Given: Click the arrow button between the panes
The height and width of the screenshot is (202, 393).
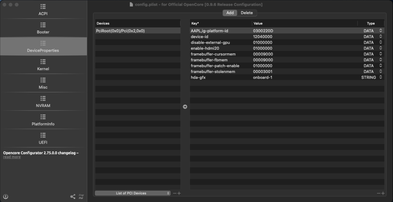Looking at the screenshot, I should pyautogui.click(x=185, y=107).
